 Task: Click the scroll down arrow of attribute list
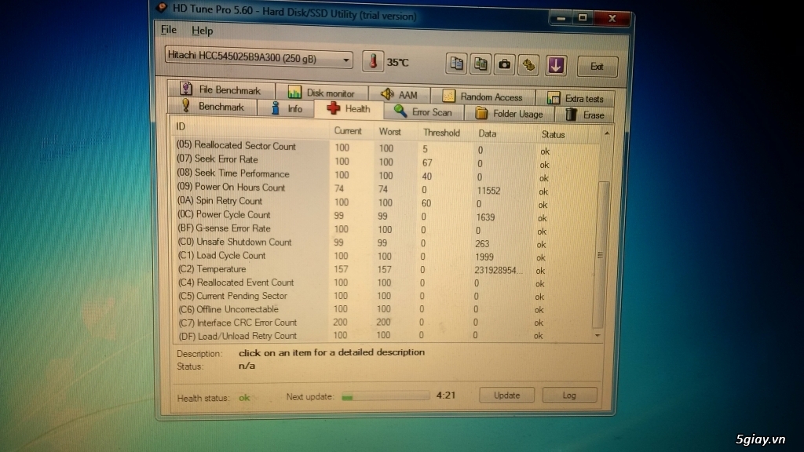tap(600, 335)
